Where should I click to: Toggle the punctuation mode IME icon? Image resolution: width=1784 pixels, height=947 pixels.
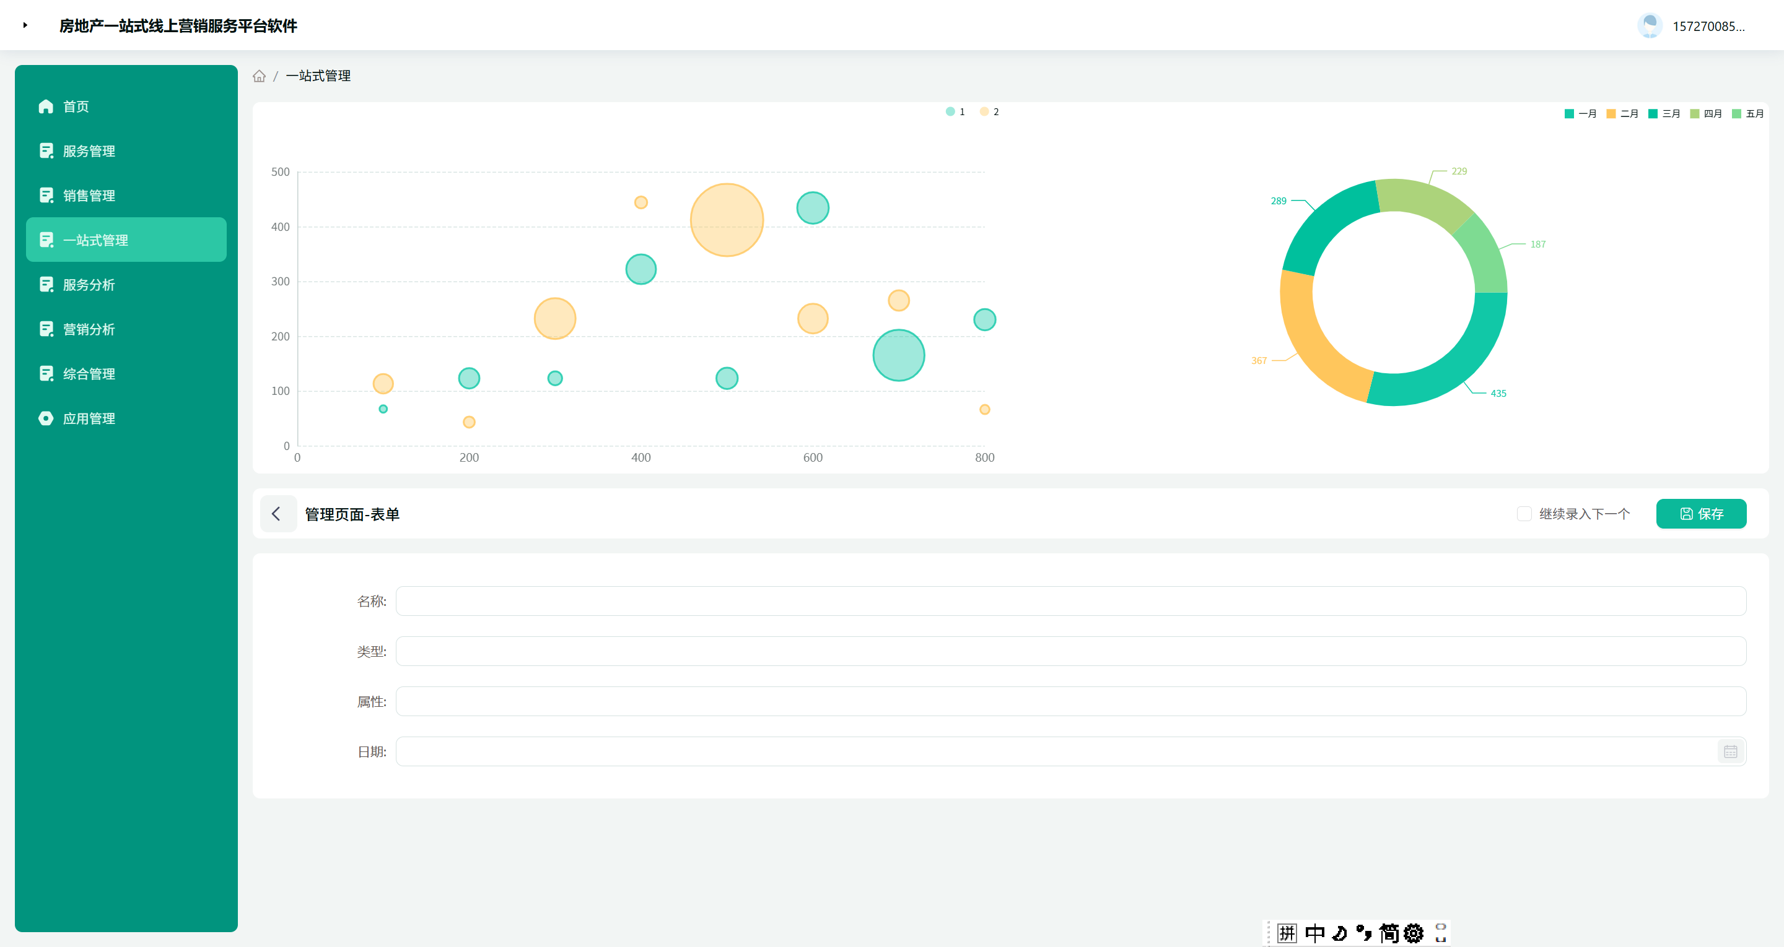tap(1363, 933)
